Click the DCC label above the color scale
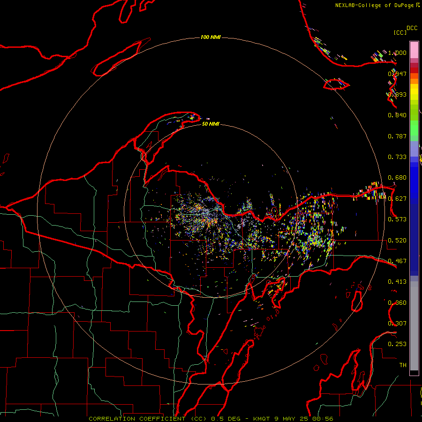 tap(412, 28)
